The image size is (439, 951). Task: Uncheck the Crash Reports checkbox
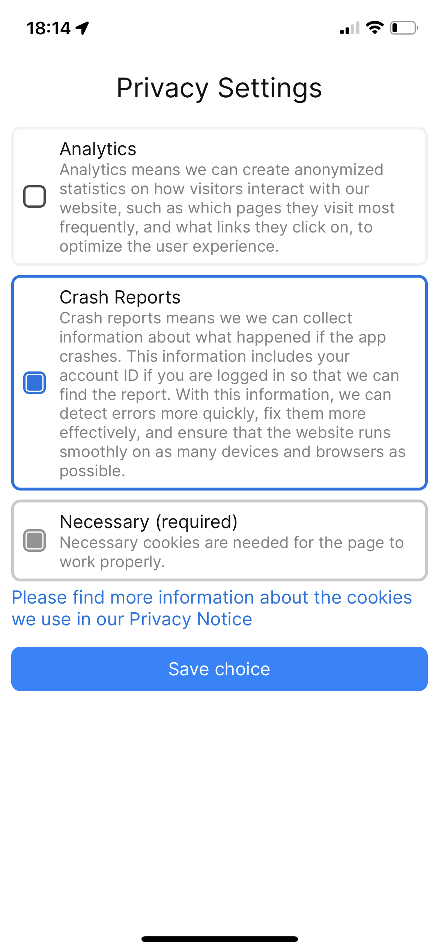click(35, 383)
